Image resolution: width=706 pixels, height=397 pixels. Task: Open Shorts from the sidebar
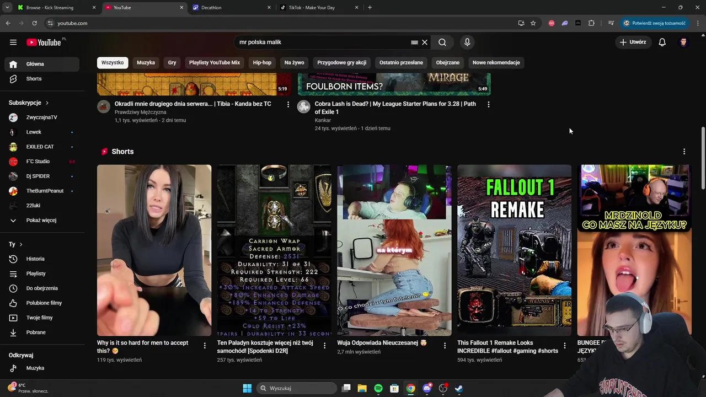coord(42,79)
